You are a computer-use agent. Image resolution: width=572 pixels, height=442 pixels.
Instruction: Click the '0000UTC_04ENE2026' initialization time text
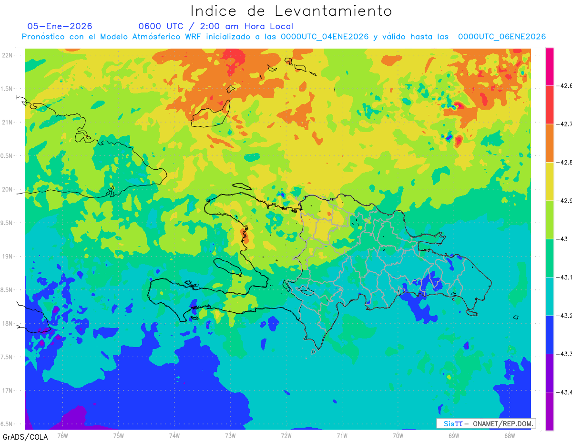325,37
